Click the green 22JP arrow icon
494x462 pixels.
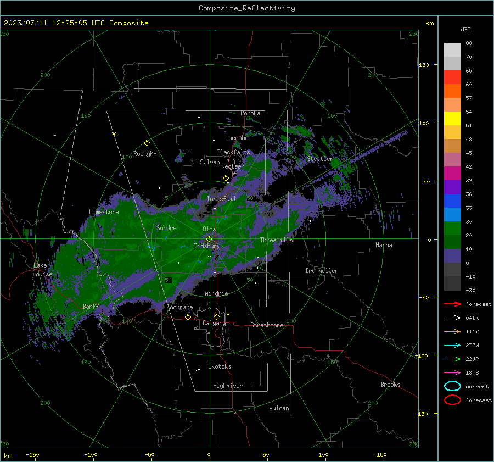(x=452, y=359)
